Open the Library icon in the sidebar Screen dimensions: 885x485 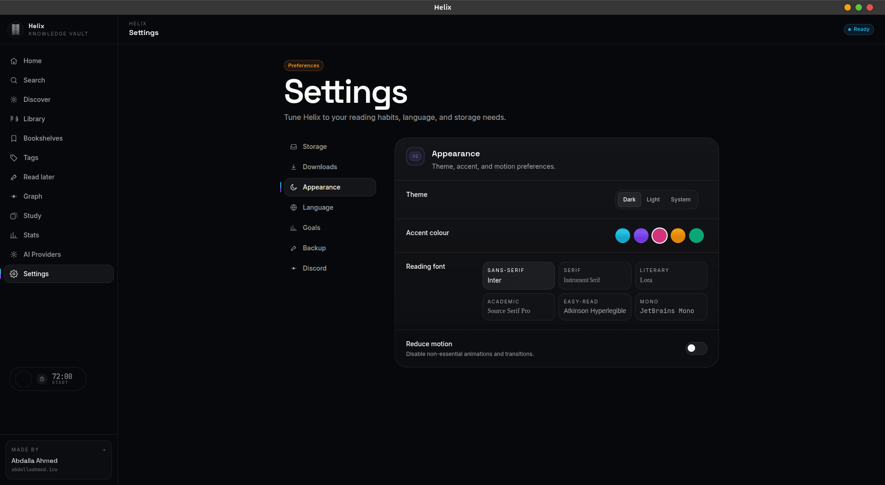click(x=14, y=119)
